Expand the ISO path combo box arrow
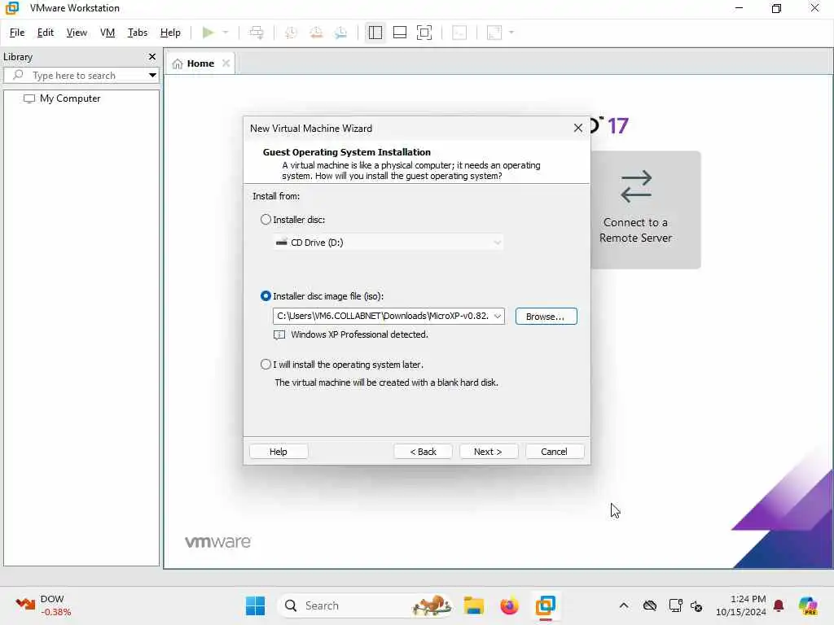Screen dimensions: 834x625 pos(498,317)
